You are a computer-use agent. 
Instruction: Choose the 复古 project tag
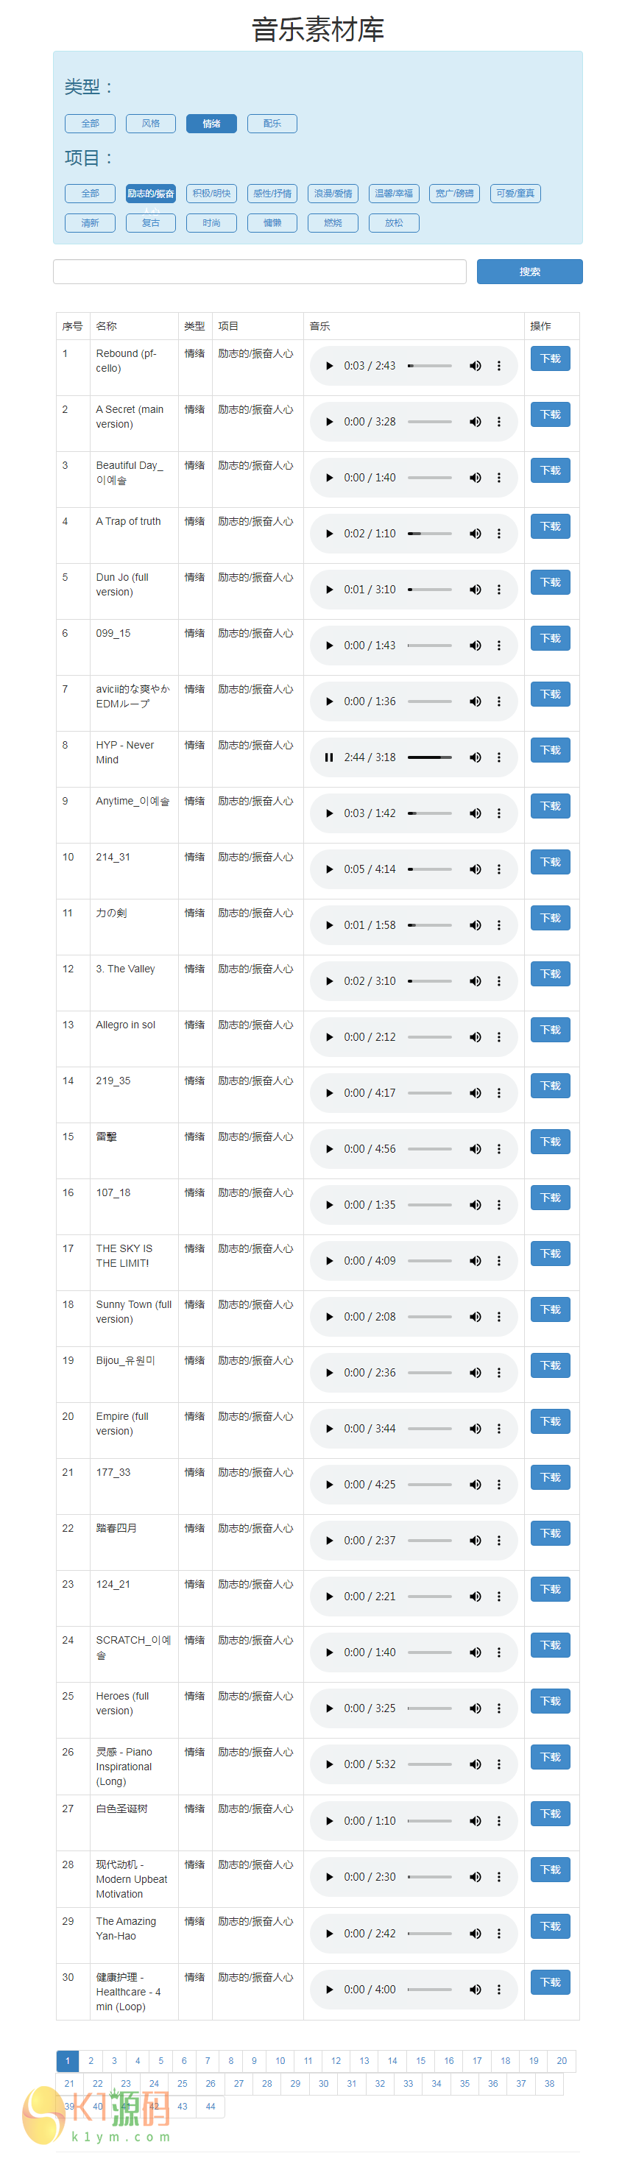tap(151, 223)
